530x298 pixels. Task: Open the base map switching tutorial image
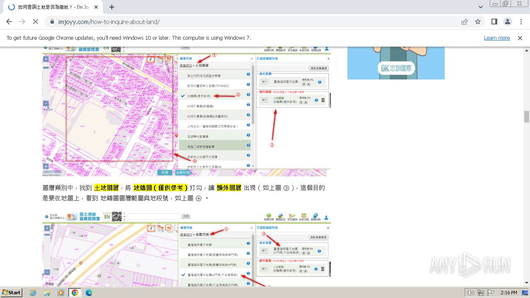(x=186, y=249)
